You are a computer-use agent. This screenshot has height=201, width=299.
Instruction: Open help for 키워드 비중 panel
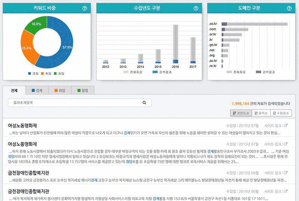pos(84,8)
